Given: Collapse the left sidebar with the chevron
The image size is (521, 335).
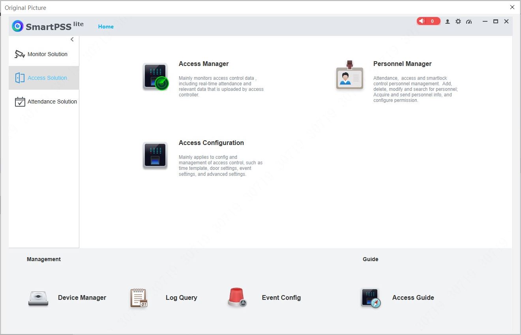Looking at the screenshot, I should click(x=72, y=40).
